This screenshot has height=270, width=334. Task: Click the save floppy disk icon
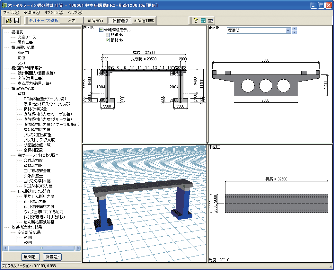pyautogui.click(x=16, y=21)
